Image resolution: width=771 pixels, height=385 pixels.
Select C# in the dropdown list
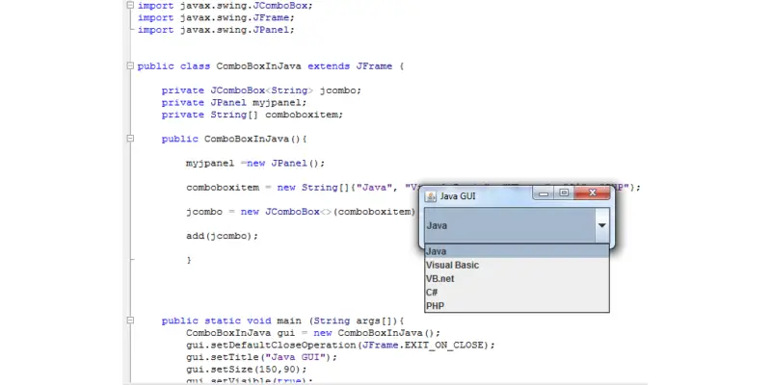click(x=517, y=293)
